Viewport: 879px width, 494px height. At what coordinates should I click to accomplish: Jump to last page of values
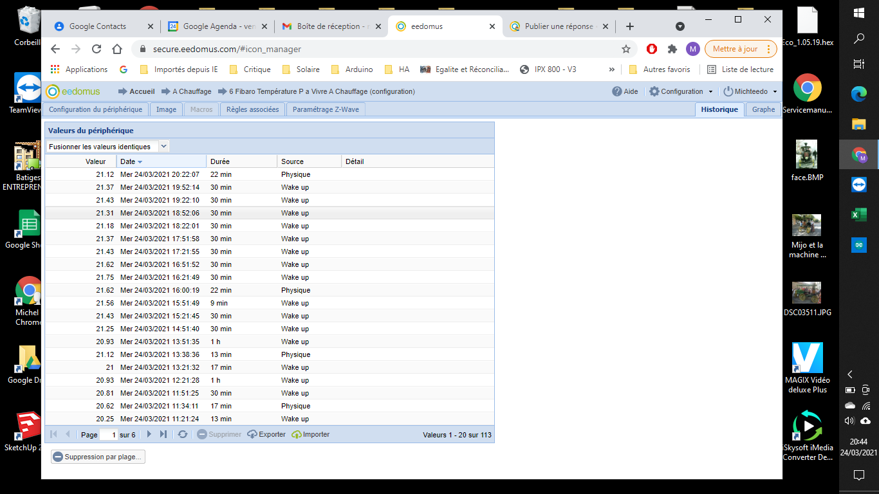point(163,434)
